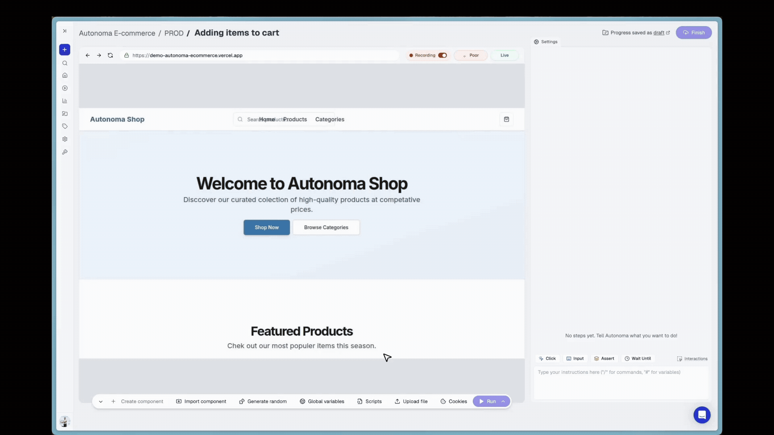
Task: Click the Cookies option in the bottom toolbar
Action: coord(454,401)
